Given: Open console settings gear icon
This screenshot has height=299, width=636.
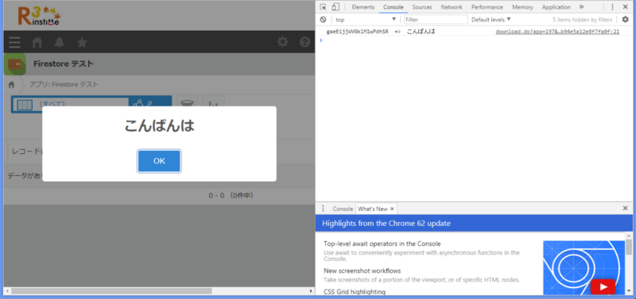Looking at the screenshot, I should point(625,19).
